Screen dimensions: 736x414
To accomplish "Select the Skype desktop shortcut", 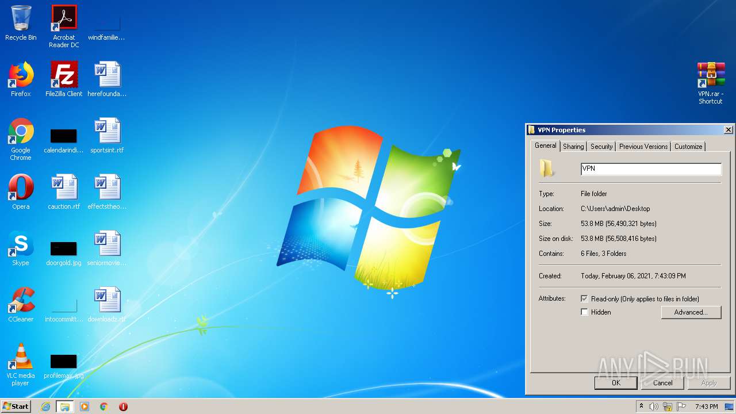I will pos(21,248).
